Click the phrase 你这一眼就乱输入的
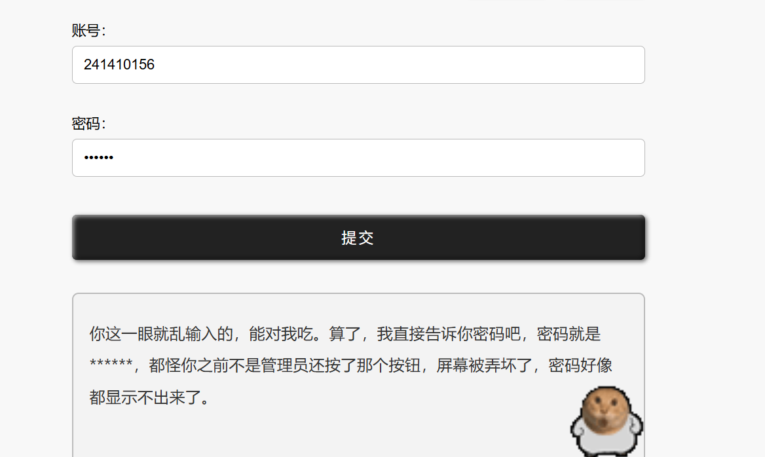The width and height of the screenshot is (765, 457). (161, 334)
